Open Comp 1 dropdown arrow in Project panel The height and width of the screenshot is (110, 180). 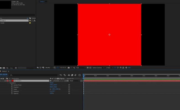click(18, 1)
